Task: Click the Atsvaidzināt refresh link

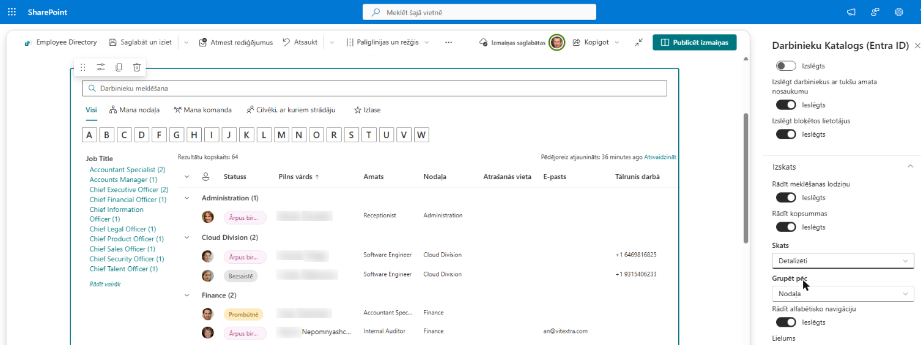Action: [660, 157]
